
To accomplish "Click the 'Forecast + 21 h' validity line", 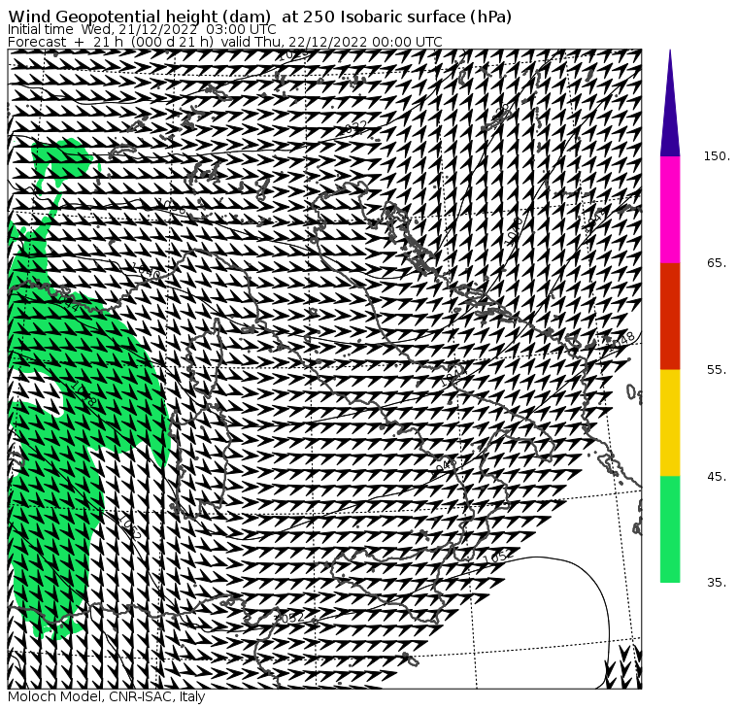I will click(x=225, y=42).
